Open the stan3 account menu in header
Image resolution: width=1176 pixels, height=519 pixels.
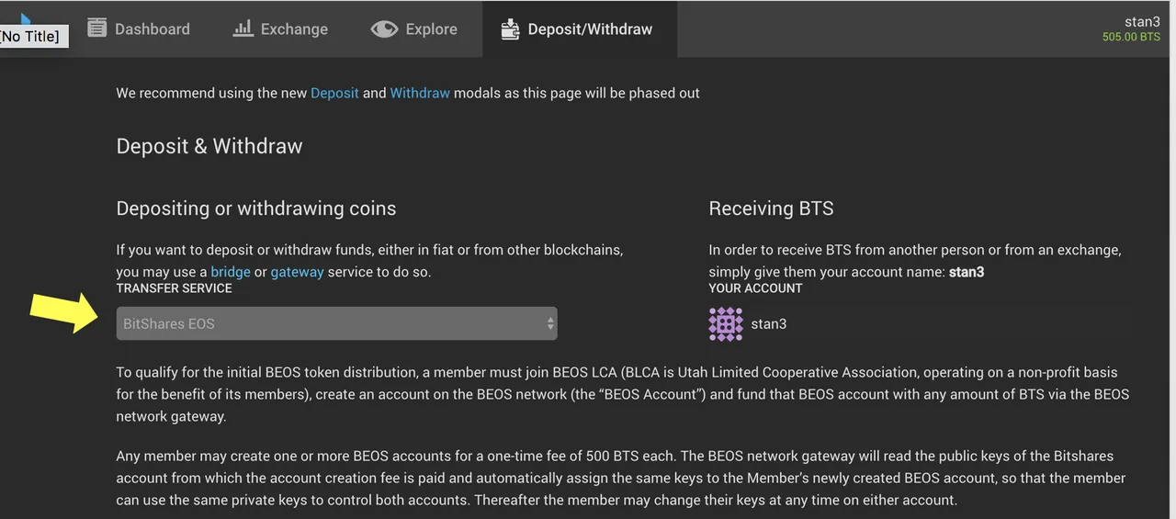coord(1142,22)
